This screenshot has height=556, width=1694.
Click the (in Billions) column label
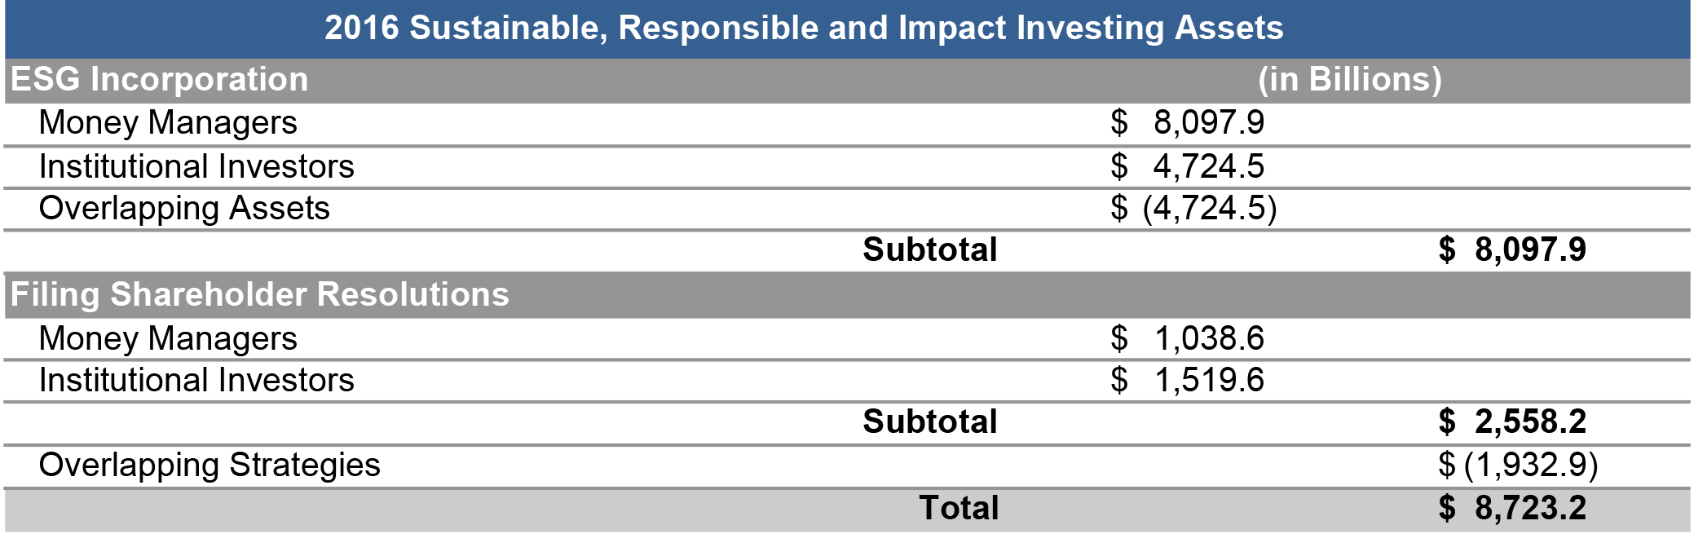tap(1349, 80)
